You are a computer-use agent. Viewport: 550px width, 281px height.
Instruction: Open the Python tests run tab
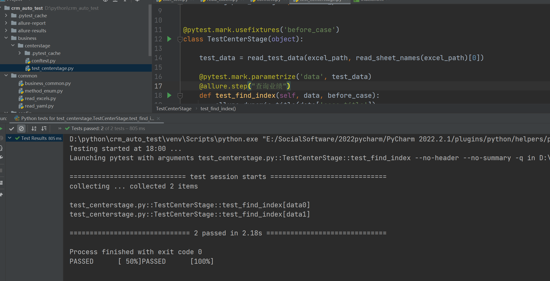coord(85,118)
